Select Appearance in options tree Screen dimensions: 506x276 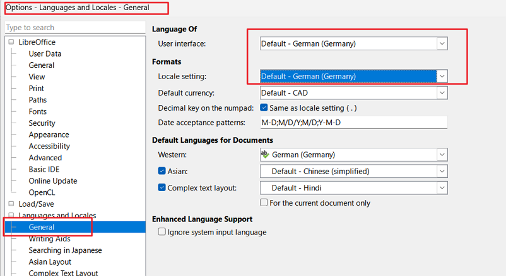click(49, 135)
